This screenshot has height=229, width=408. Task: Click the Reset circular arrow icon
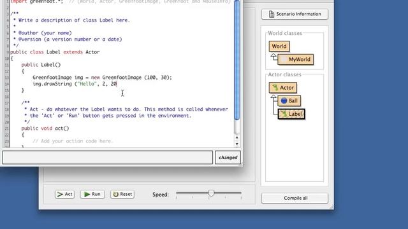(x=116, y=194)
